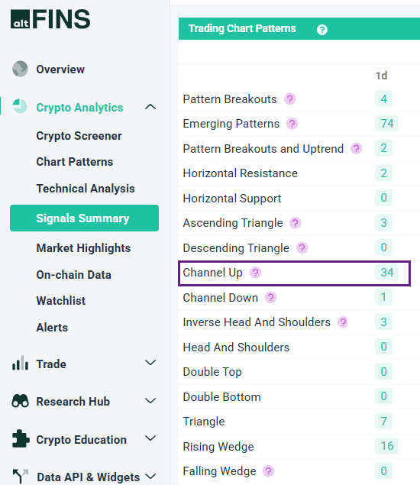
Task: Click the Channel Up help icon
Action: click(256, 273)
